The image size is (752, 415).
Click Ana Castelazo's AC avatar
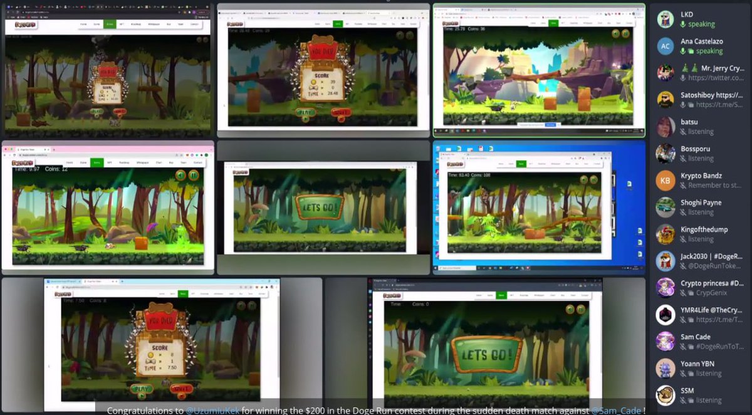666,46
